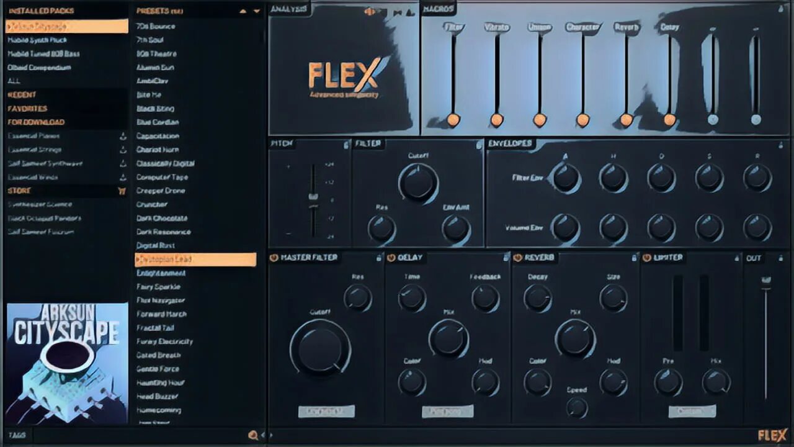Image resolution: width=794 pixels, height=447 pixels.
Task: Select next preset with down arrow
Action: pyautogui.click(x=257, y=11)
